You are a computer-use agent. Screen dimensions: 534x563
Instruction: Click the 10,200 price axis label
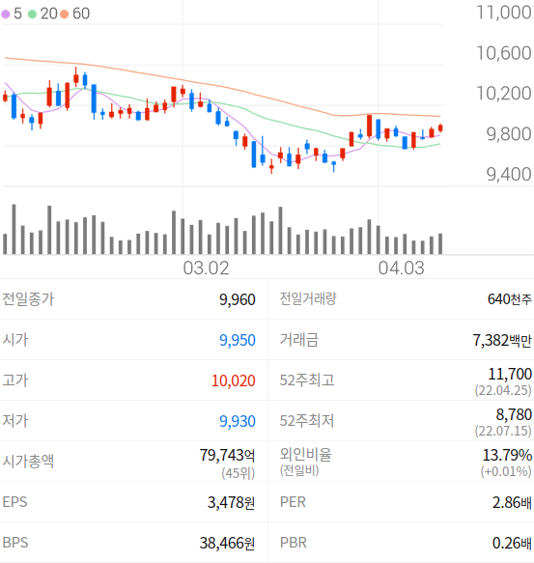[504, 94]
